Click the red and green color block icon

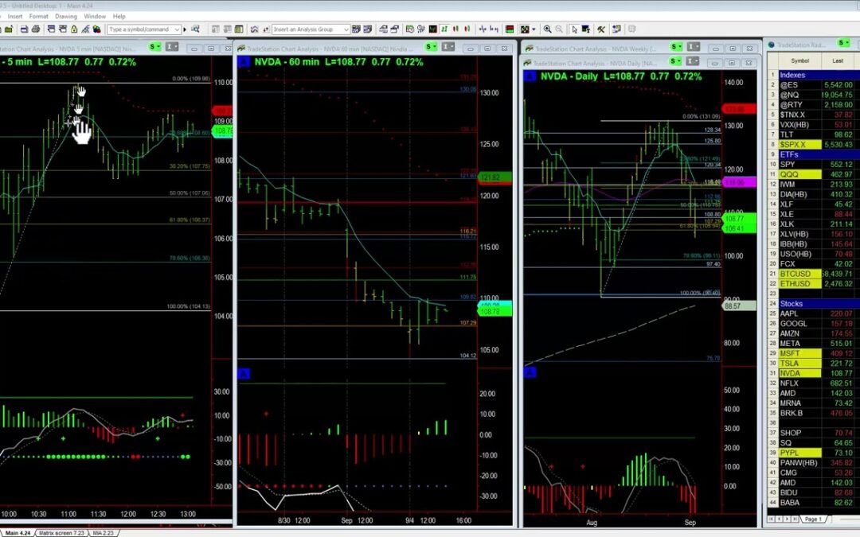point(510,29)
